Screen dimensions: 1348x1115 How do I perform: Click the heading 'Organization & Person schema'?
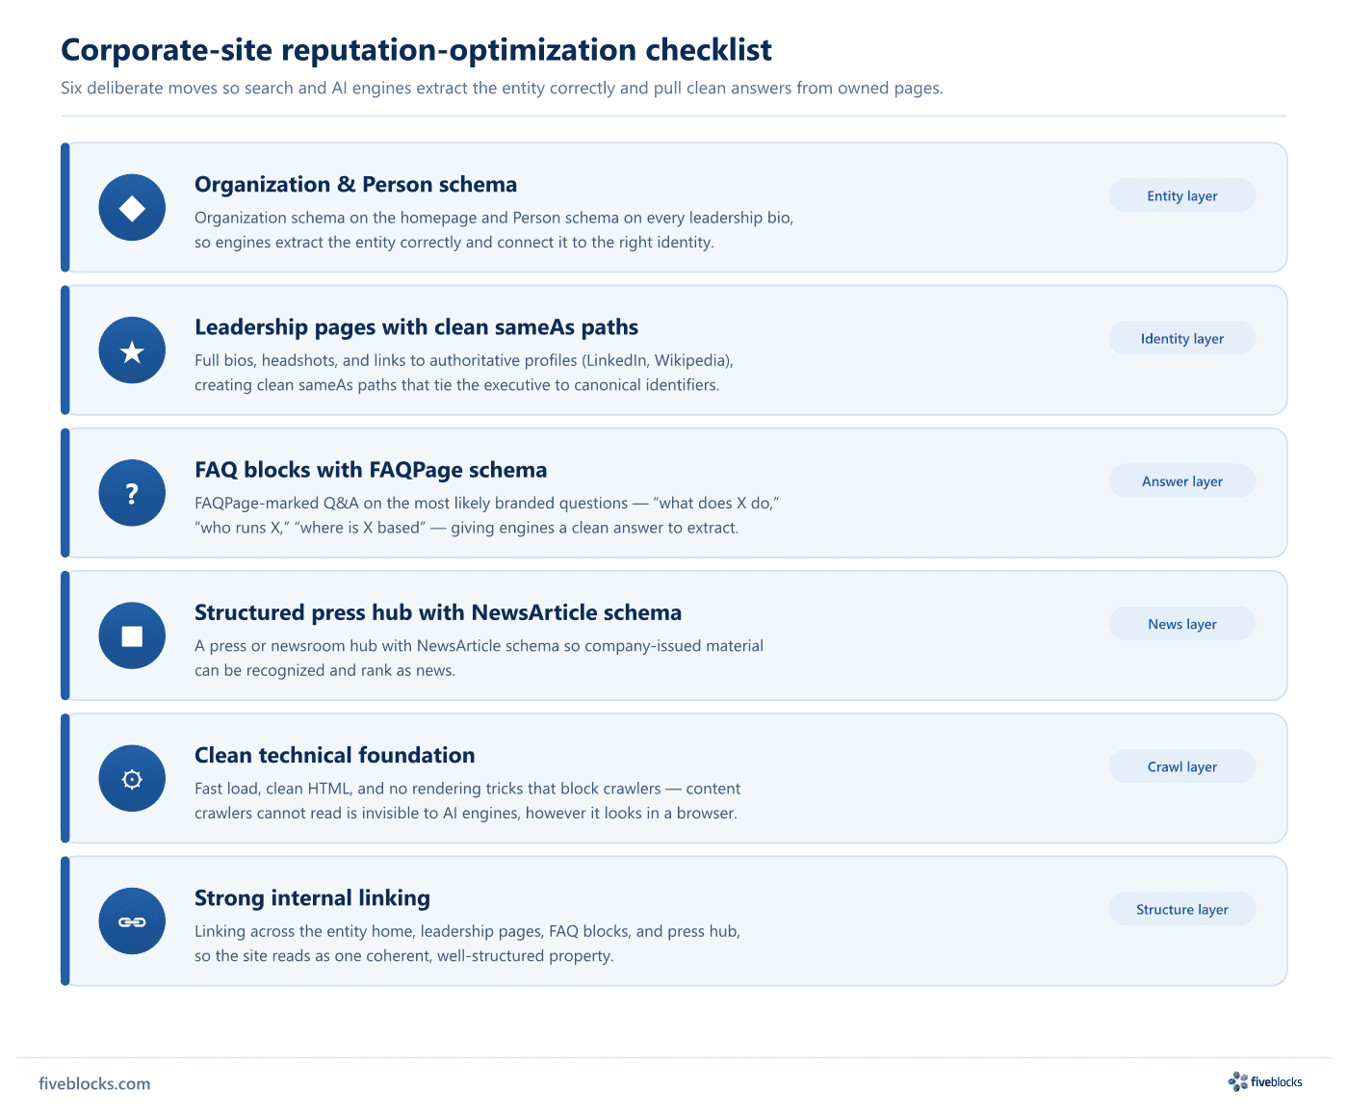[x=355, y=184]
